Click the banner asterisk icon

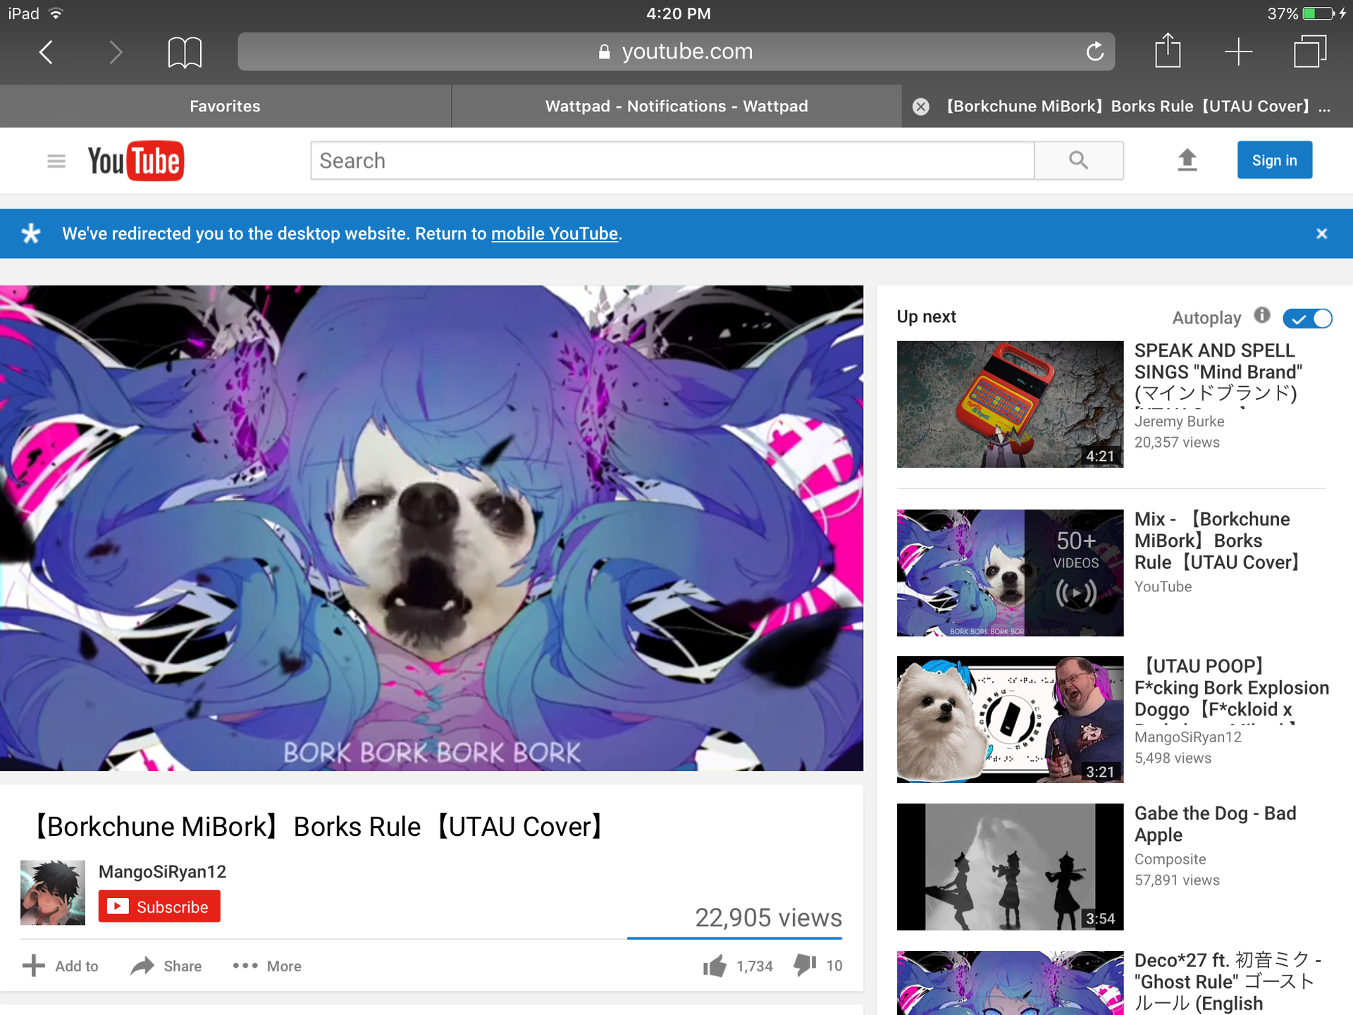tap(31, 233)
